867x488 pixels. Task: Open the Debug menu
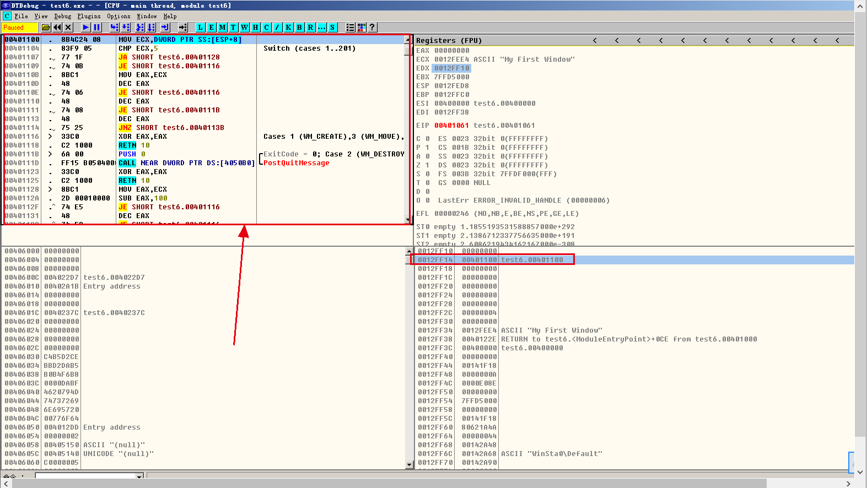(x=63, y=16)
